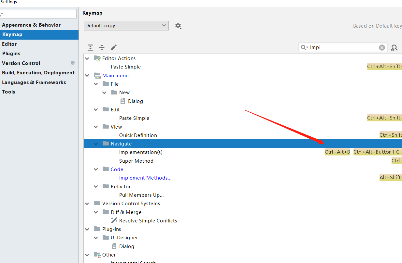Select the Quick Definition action
The height and width of the screenshot is (263, 402).
coord(138,135)
